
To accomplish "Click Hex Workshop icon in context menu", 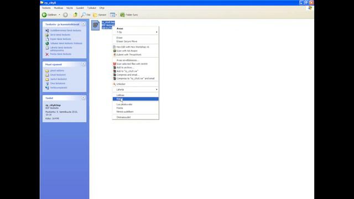I will [x=114, y=47].
